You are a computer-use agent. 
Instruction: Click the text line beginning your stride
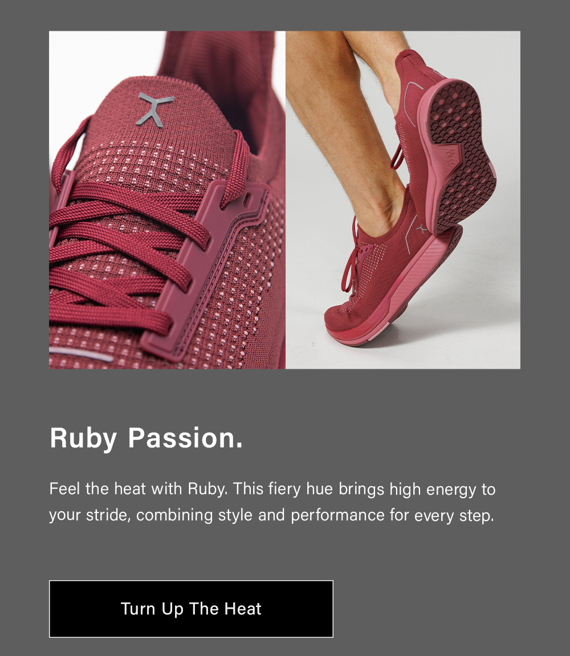pyautogui.click(x=272, y=515)
